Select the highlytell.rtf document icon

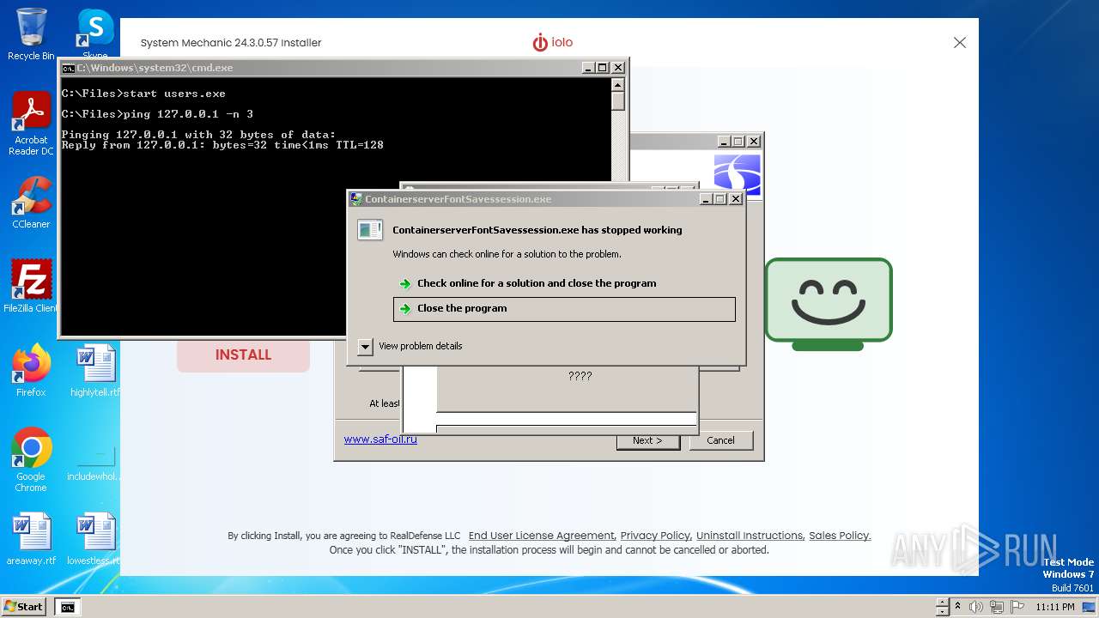pos(95,371)
